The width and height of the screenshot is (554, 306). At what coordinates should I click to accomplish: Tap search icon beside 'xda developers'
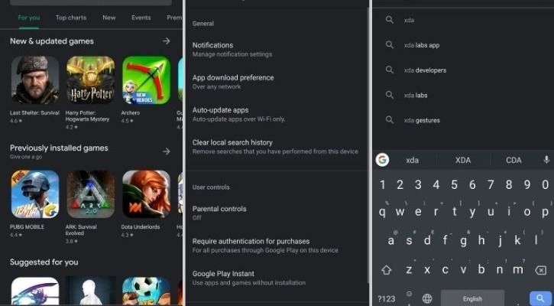tap(390, 70)
